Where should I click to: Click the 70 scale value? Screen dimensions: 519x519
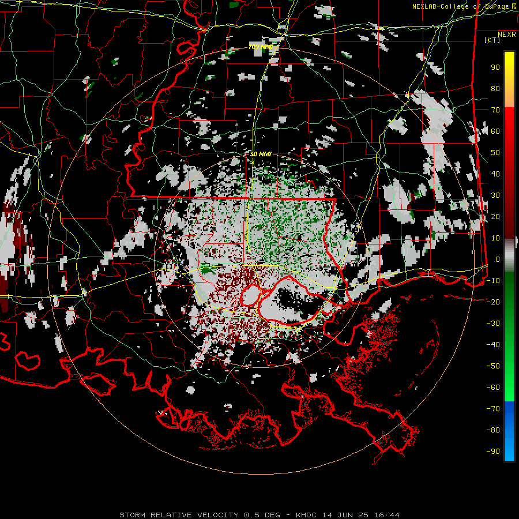(495, 110)
